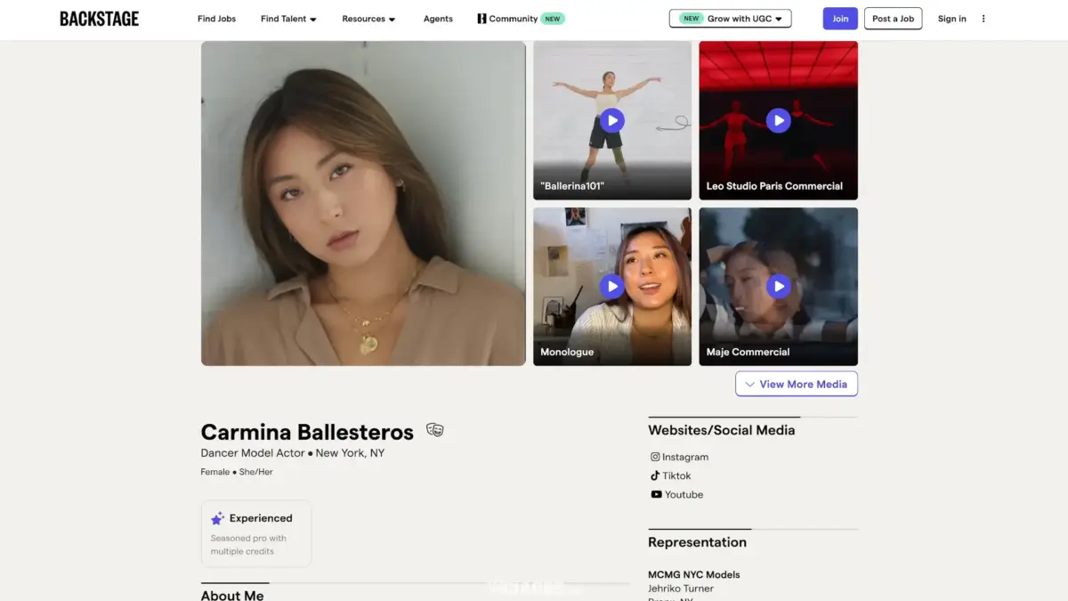Click the Youtube icon
1068x601 pixels.
(x=656, y=494)
